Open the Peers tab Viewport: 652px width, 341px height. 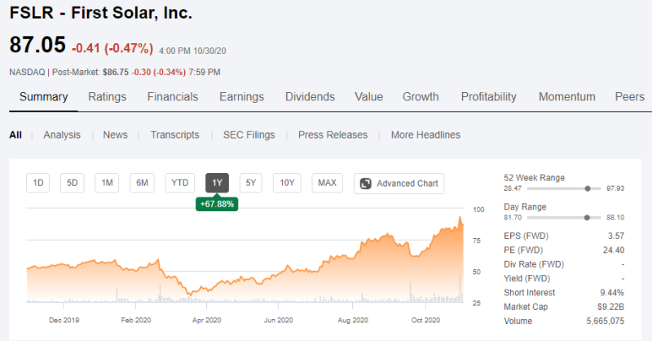point(629,97)
